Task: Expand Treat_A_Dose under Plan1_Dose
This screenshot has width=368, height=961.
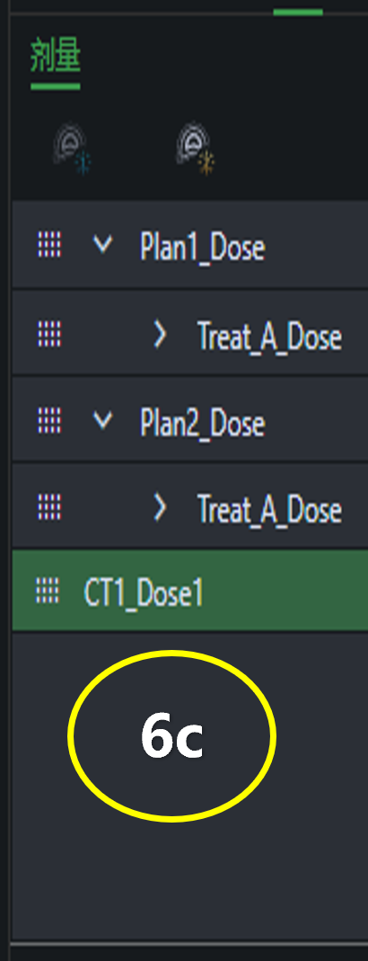Action: (x=160, y=335)
